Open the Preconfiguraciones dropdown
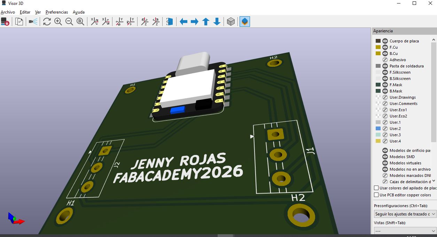Screen dimensions: 437x237 (404, 214)
